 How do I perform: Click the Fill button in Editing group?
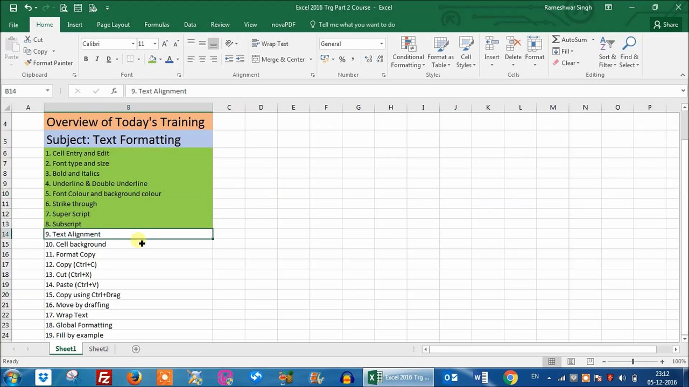(563, 52)
